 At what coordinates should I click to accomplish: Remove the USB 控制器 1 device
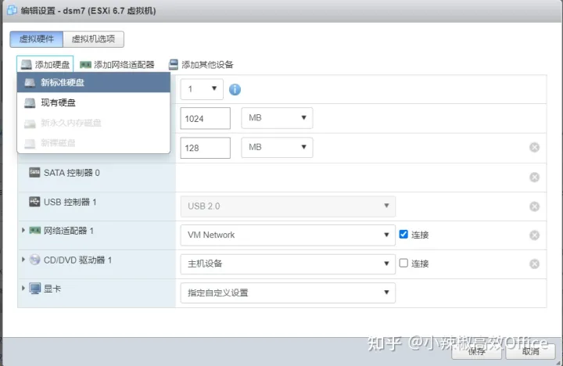pos(534,206)
